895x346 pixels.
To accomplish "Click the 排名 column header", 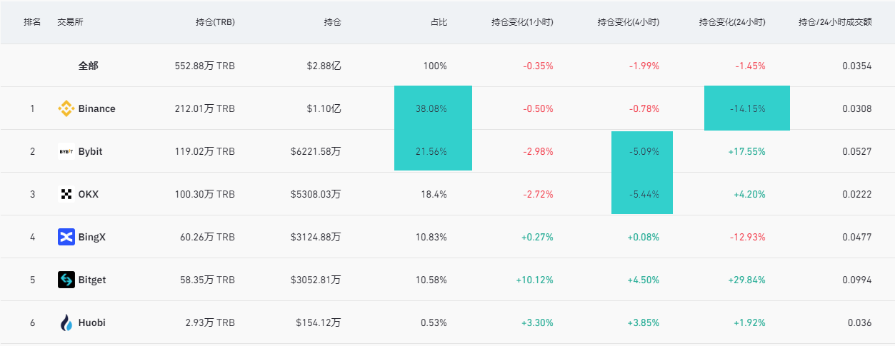I will (32, 22).
